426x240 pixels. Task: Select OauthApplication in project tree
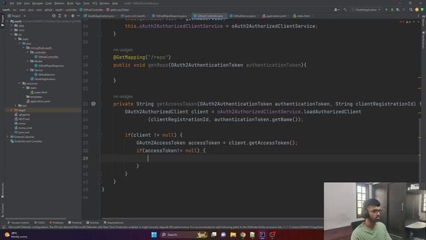pyautogui.click(x=43, y=79)
